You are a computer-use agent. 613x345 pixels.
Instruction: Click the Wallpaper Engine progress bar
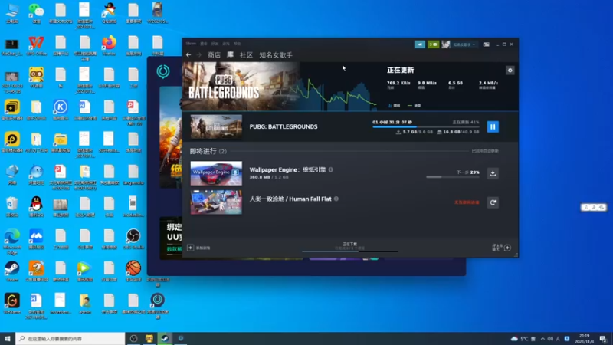pyautogui.click(x=452, y=177)
